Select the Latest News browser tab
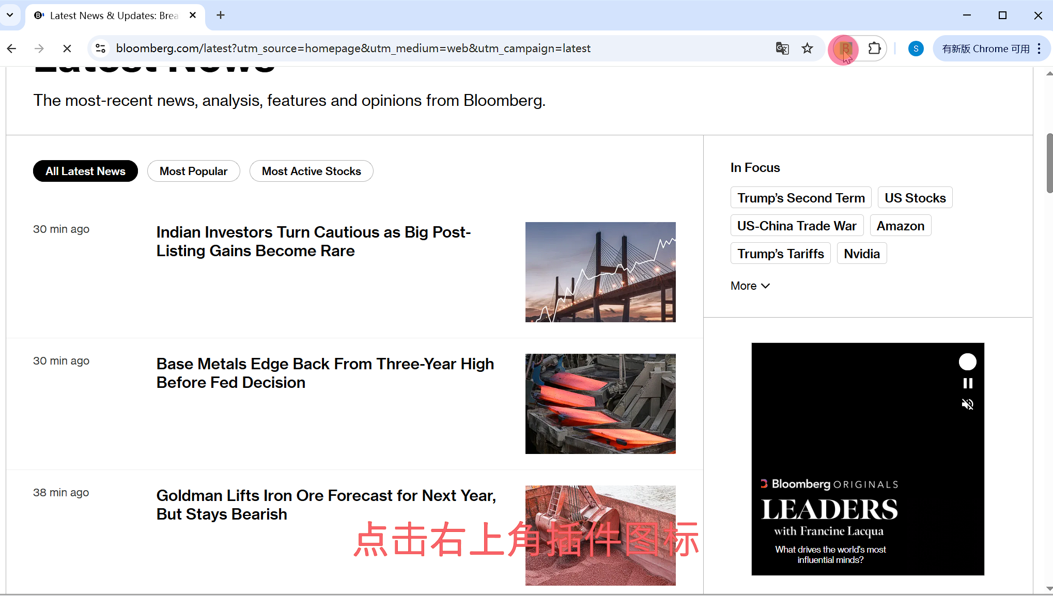 114,15
